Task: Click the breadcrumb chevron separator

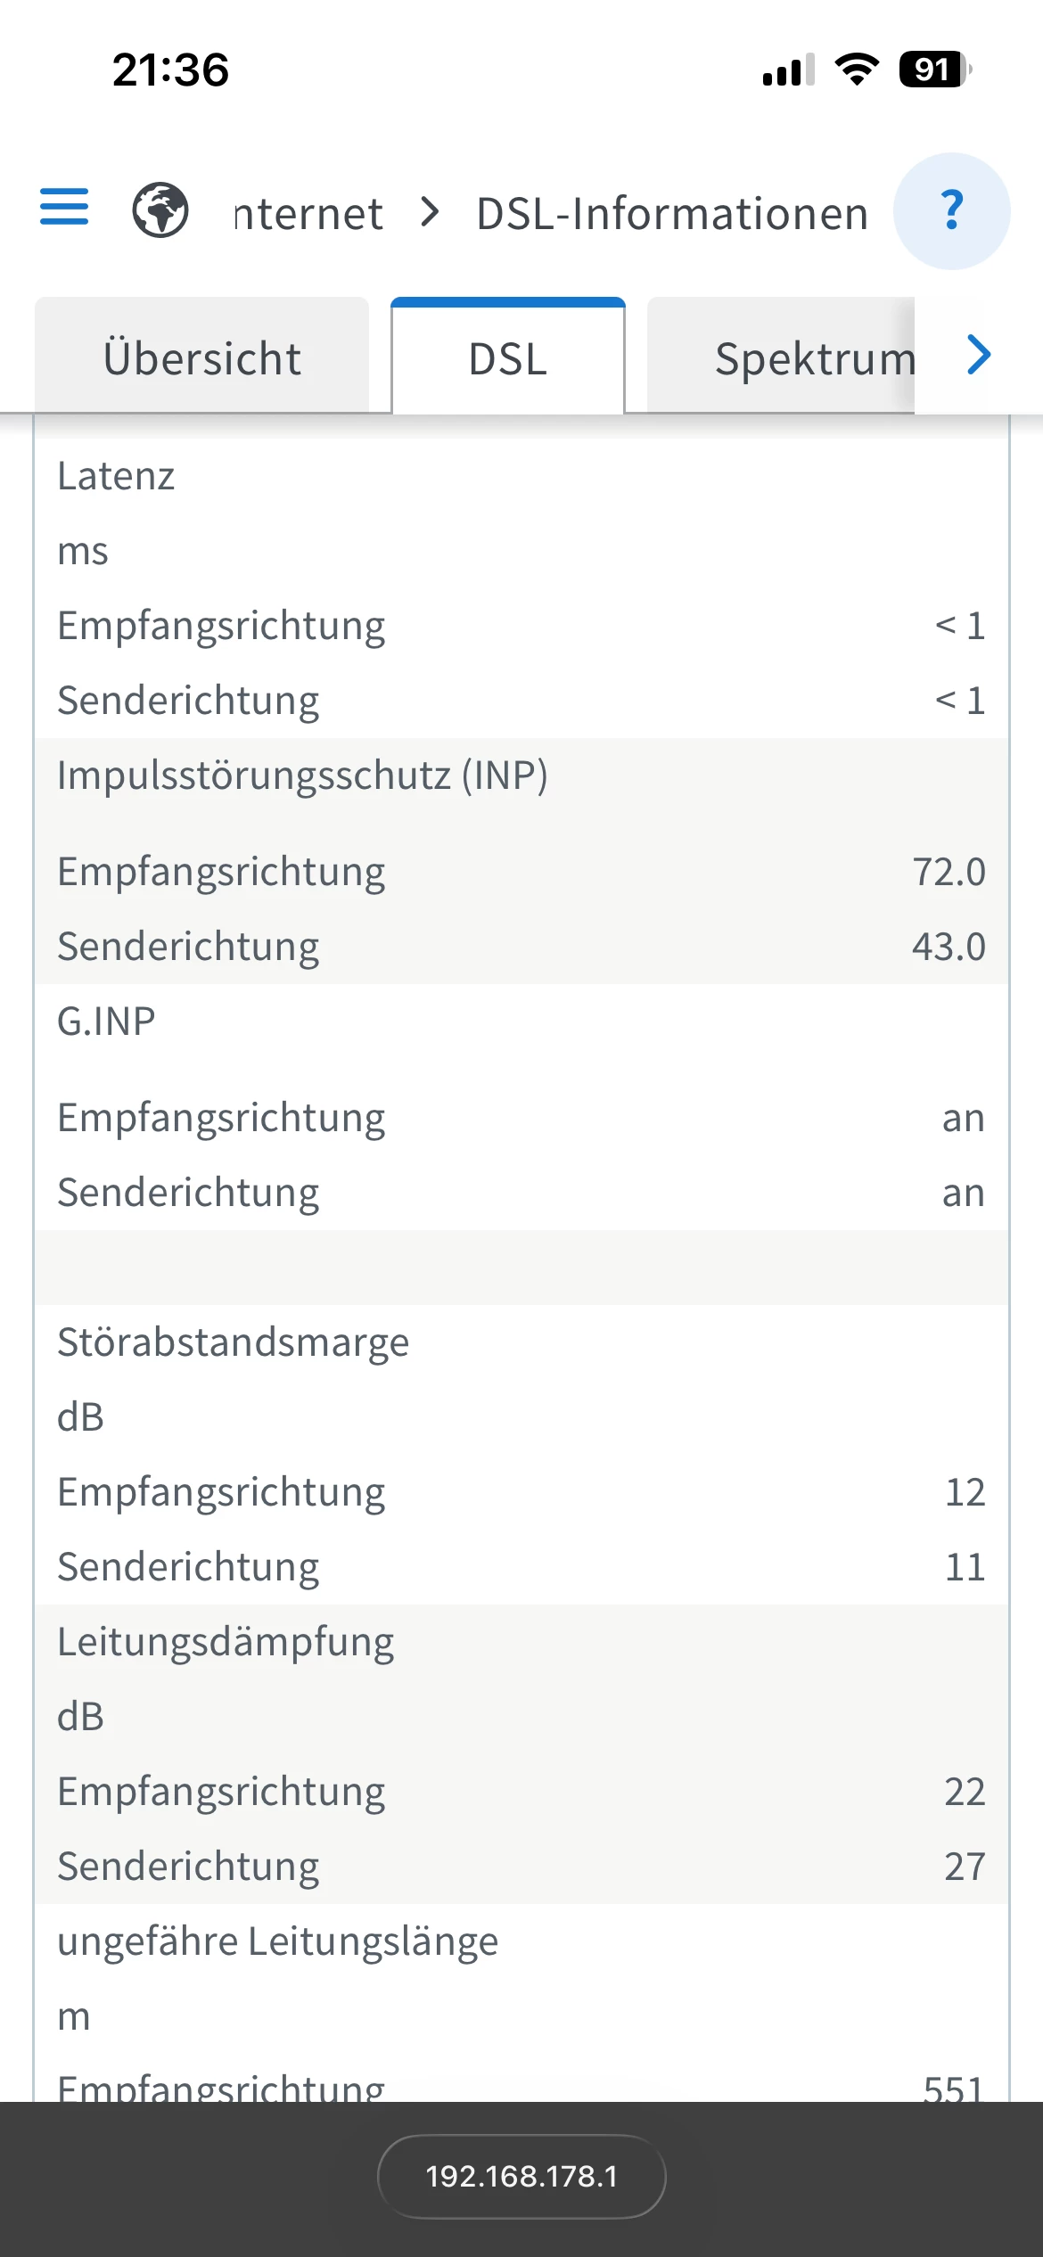Action: click(x=431, y=212)
